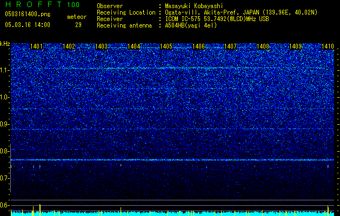Click observer name Masayuki Kobayashi
The image size is (340, 216).
(x=194, y=6)
